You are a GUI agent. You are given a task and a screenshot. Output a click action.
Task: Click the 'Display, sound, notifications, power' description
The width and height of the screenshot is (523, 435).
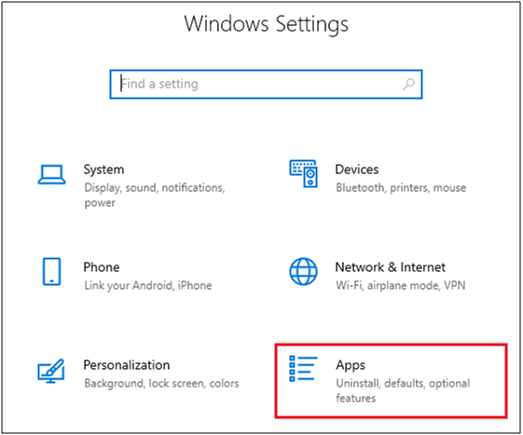[x=155, y=195]
